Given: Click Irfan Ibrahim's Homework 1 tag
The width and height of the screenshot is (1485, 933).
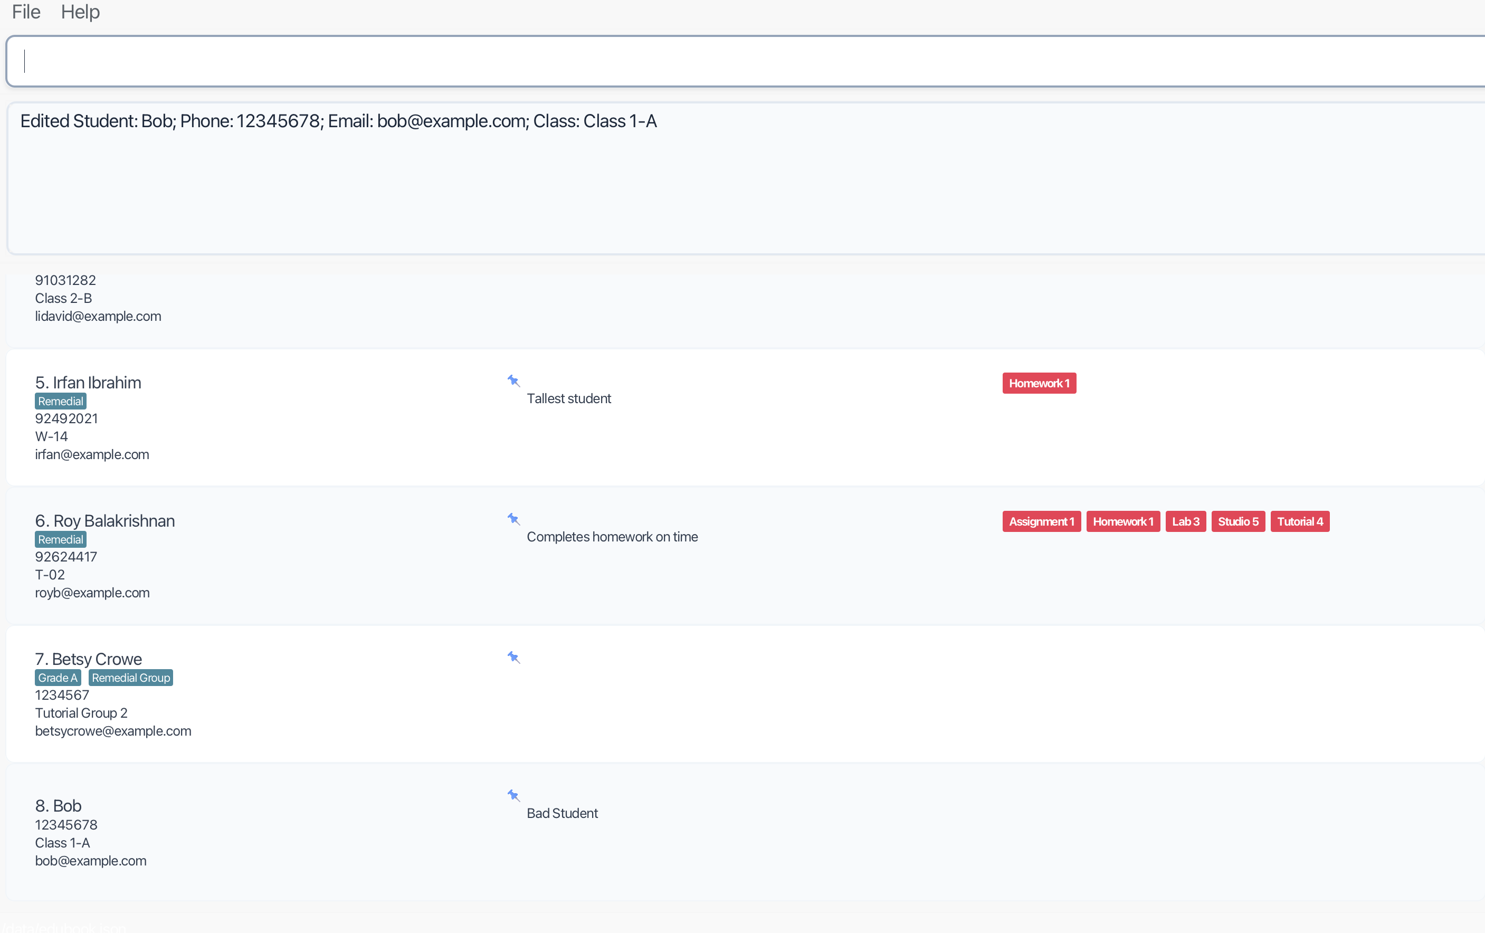Looking at the screenshot, I should [1039, 383].
